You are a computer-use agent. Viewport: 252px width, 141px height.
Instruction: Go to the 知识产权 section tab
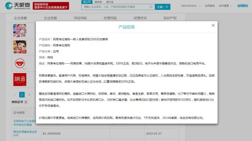click(170, 18)
